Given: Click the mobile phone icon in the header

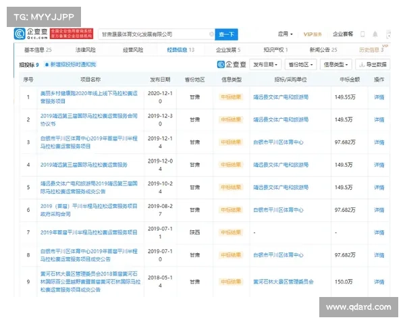Looking at the screenshot, I should click(362, 33).
